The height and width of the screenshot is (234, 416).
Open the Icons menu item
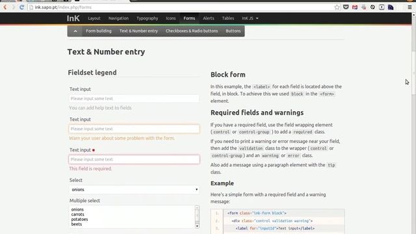point(171,18)
